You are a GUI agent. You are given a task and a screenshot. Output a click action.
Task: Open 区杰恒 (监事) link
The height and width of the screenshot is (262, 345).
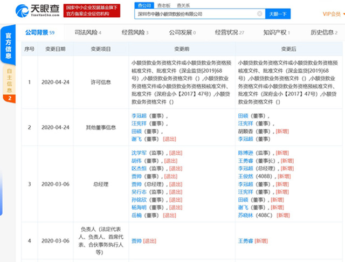pos(139,169)
